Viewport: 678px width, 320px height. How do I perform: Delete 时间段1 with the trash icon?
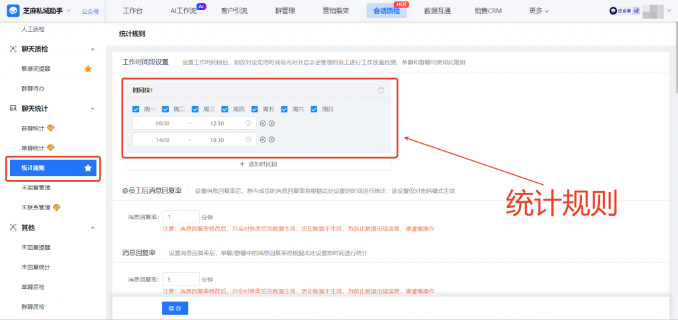point(381,90)
